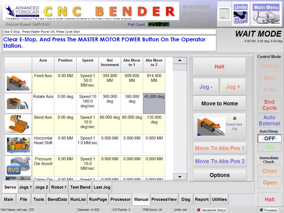Select the 45.000 deg Rotate Axis cell

coord(154,103)
